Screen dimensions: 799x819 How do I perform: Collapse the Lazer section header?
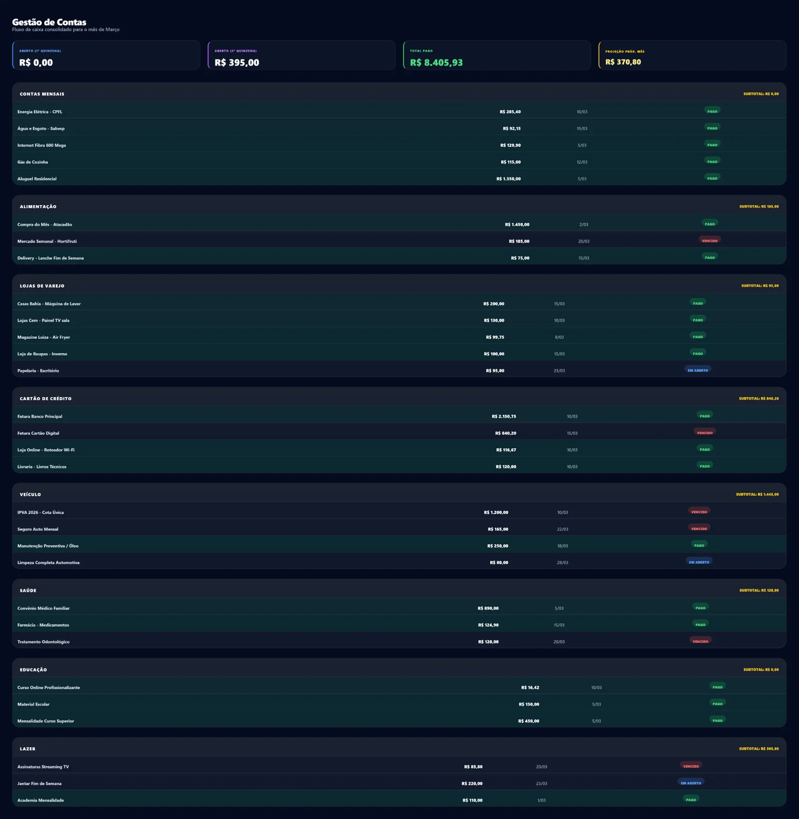pos(399,748)
